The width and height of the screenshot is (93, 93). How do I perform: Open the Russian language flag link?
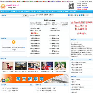50,1
